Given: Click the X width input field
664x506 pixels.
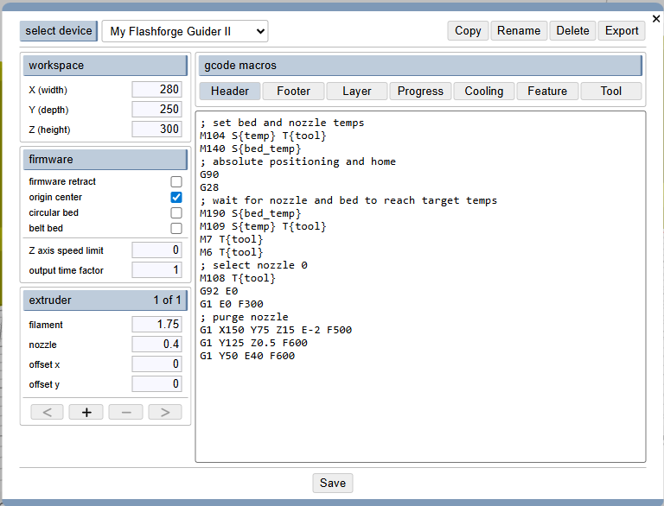Looking at the screenshot, I should tap(156, 90).
